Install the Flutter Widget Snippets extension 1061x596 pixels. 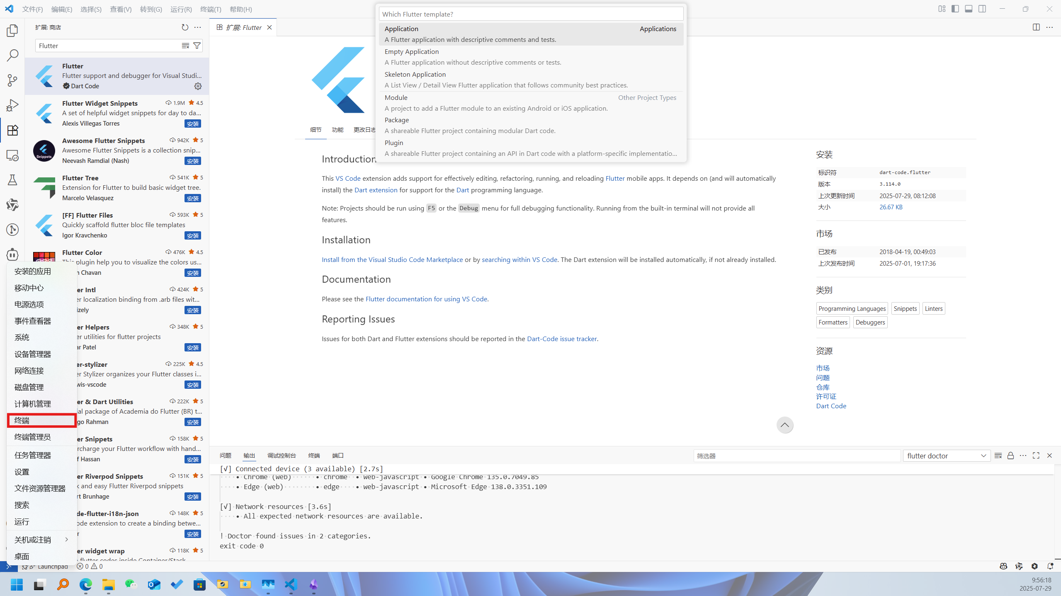(193, 124)
